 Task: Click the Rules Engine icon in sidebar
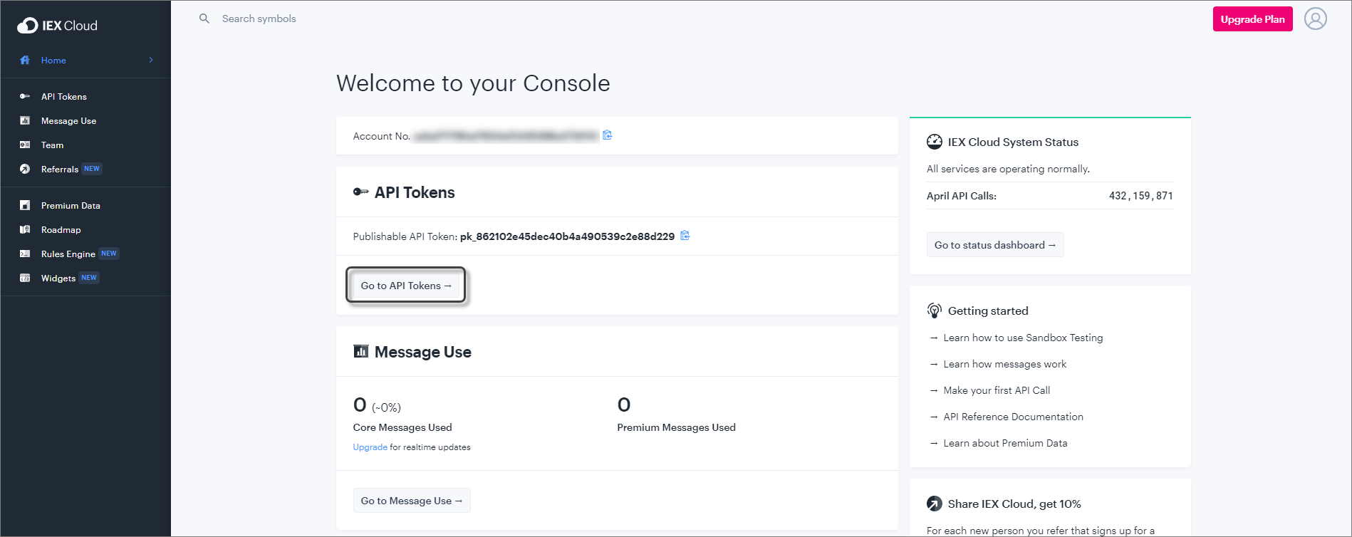25,254
